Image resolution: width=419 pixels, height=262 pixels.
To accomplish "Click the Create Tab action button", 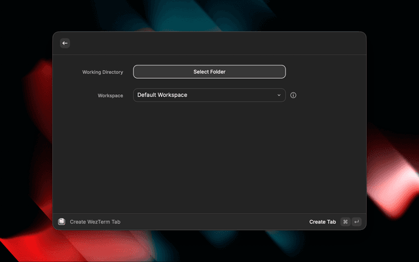I will click(322, 222).
